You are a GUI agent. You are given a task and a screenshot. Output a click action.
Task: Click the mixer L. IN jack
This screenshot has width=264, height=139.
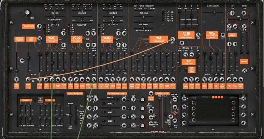pyautogui.click(x=229, y=26)
